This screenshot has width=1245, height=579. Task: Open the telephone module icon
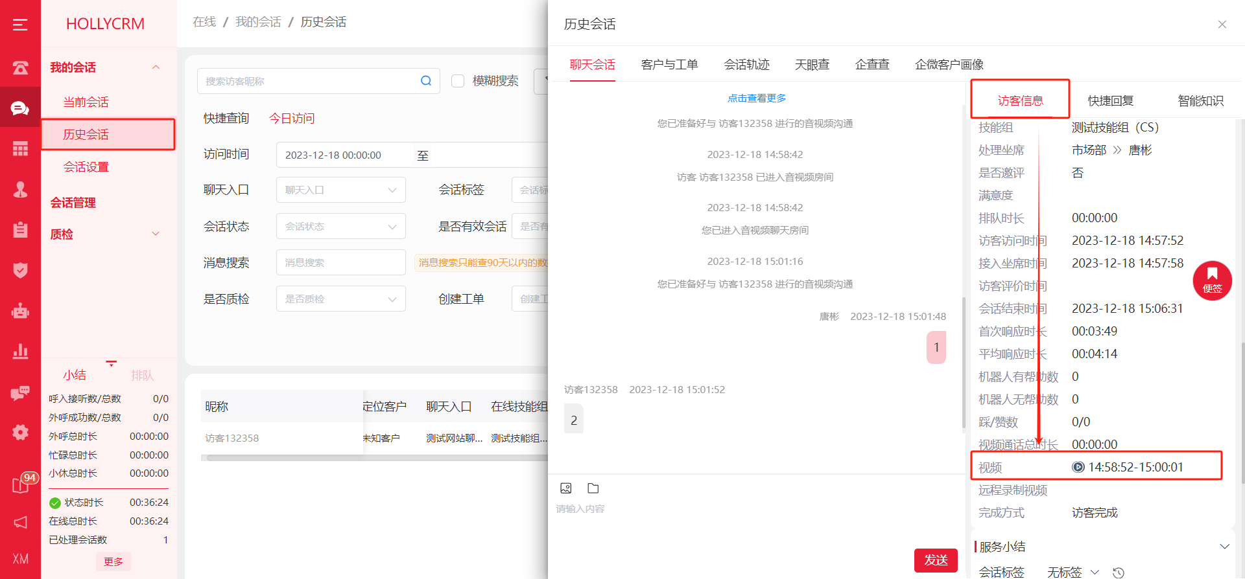[20, 67]
